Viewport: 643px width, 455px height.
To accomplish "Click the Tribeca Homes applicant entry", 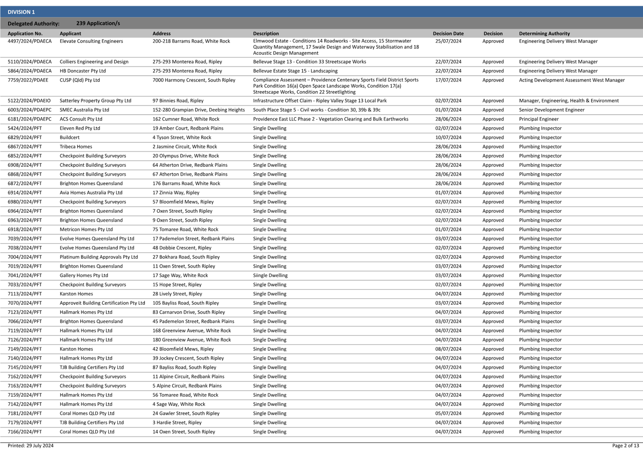I will pyautogui.click(x=76, y=147).
